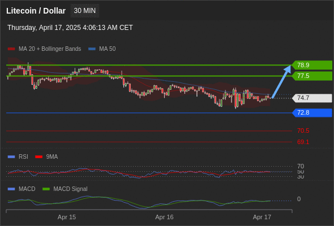Click the MACD Signal legend label

pos(71,189)
